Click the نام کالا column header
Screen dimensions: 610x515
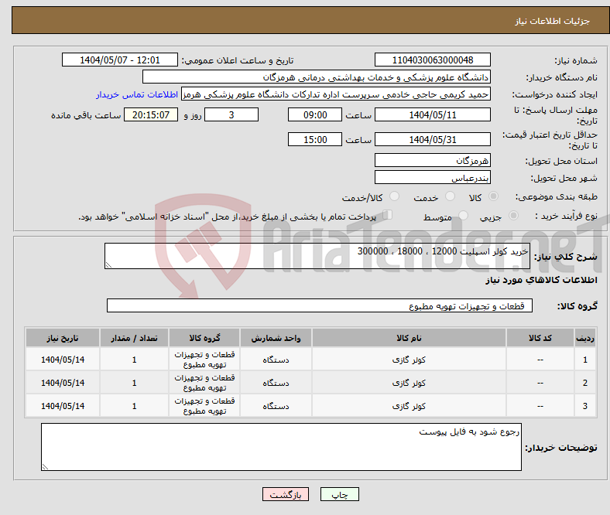click(408, 339)
